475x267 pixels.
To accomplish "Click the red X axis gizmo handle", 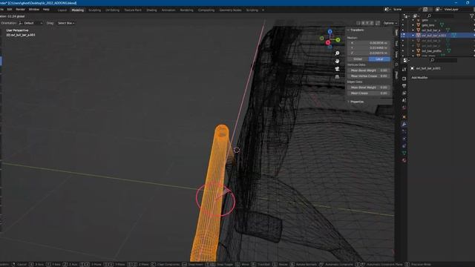I will tap(328, 43).
